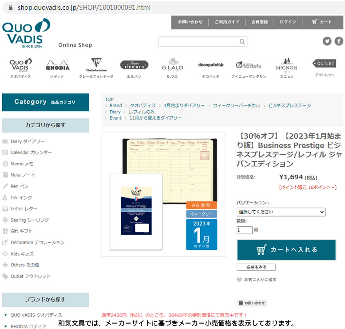Open Gift ギフト category
This screenshot has width=345, height=329.
point(21,231)
